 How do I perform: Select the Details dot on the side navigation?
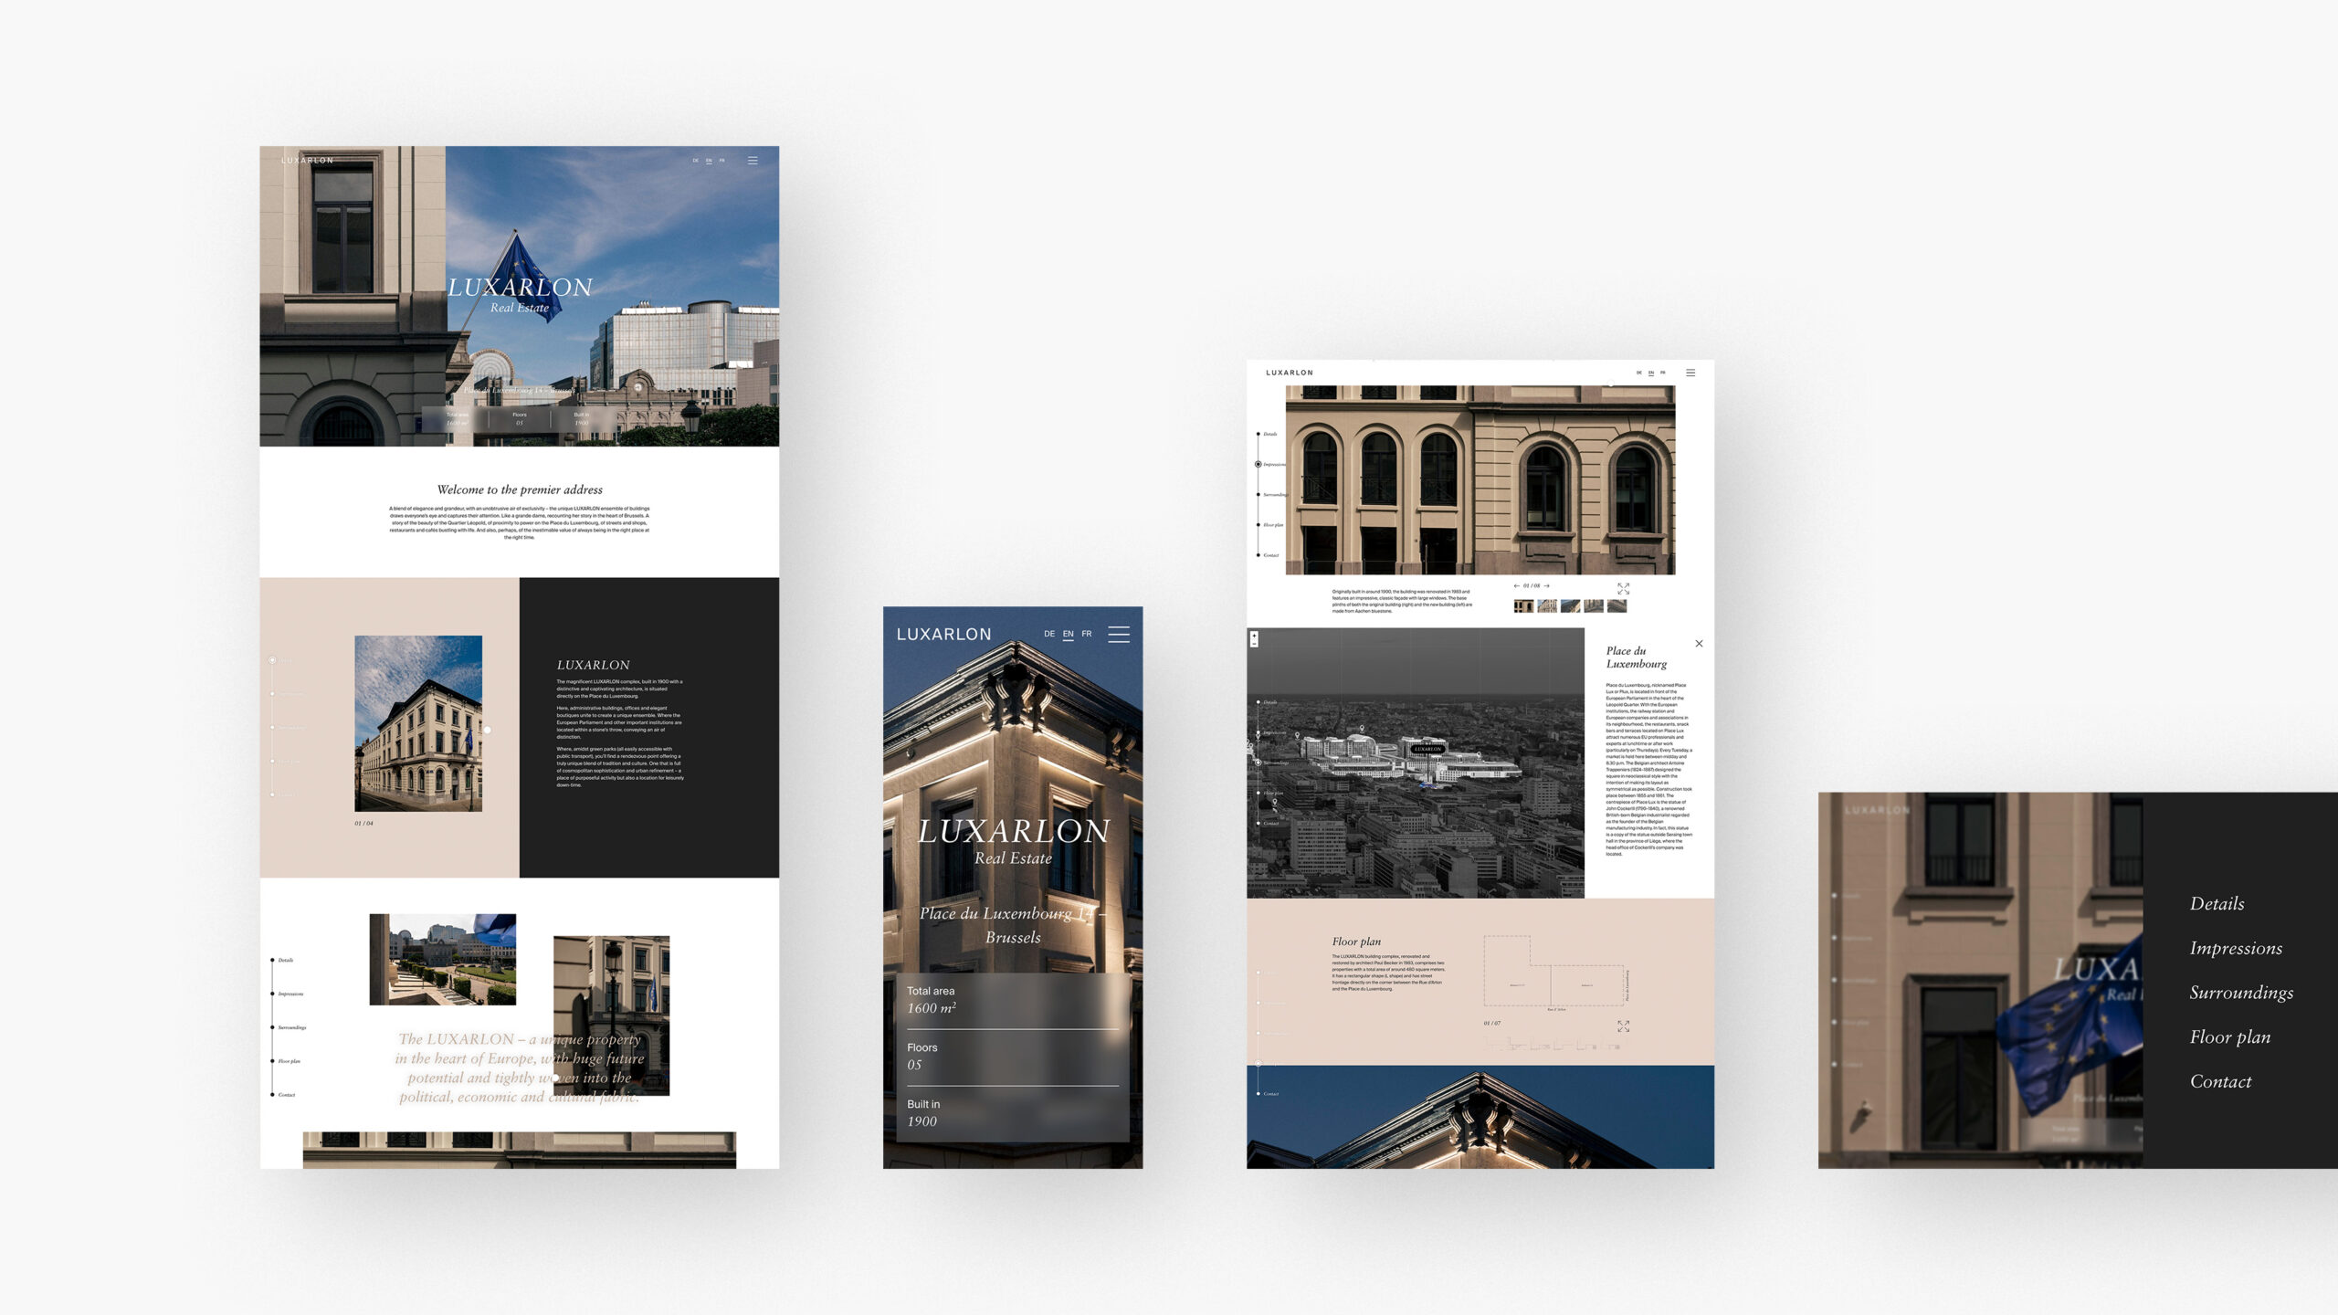point(1259,434)
